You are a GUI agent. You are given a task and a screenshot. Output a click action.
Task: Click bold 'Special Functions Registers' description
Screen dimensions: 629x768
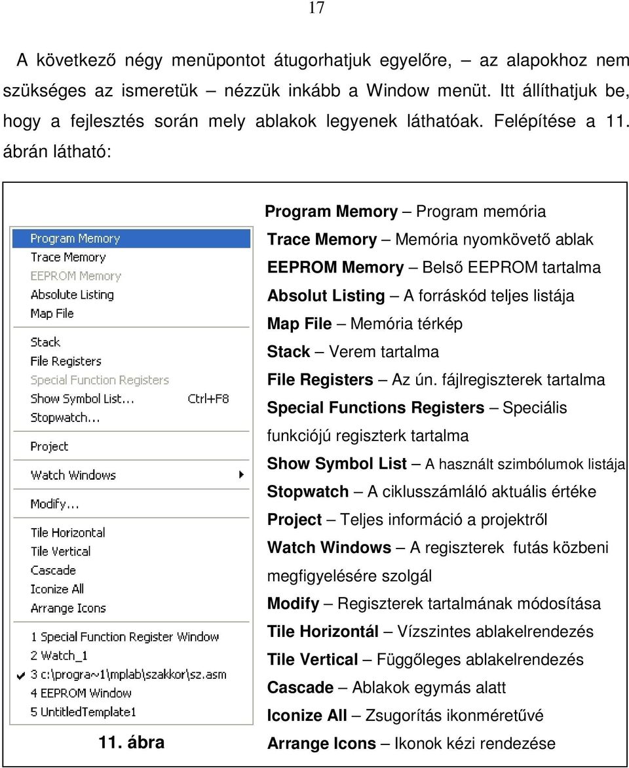coord(375,408)
